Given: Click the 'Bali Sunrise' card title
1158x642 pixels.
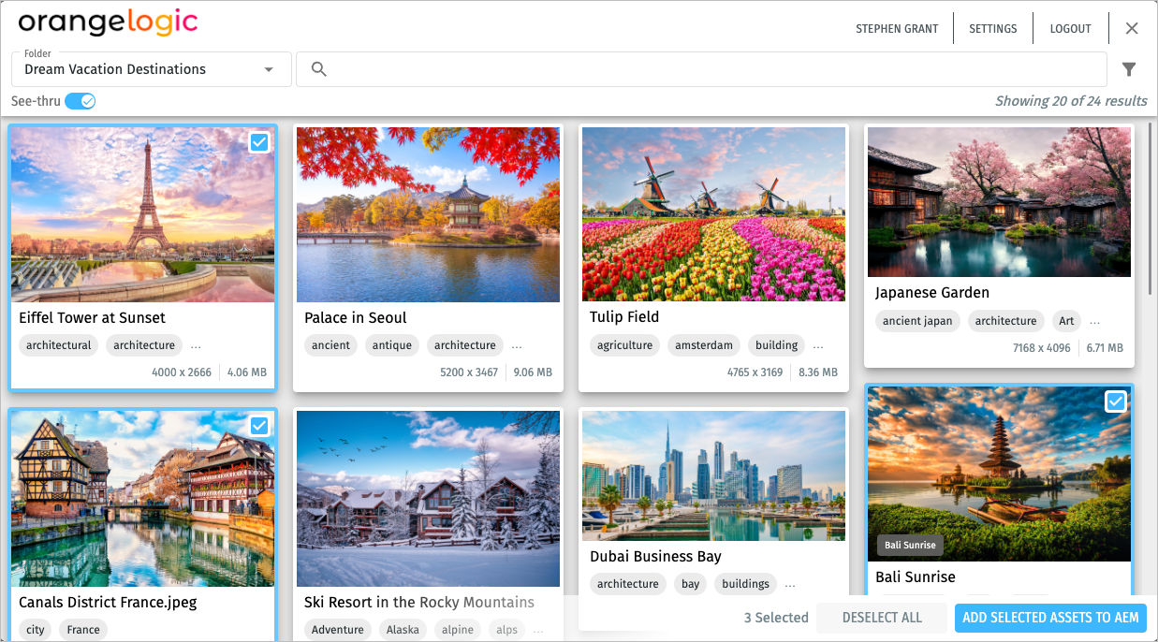Looking at the screenshot, I should tap(916, 577).
